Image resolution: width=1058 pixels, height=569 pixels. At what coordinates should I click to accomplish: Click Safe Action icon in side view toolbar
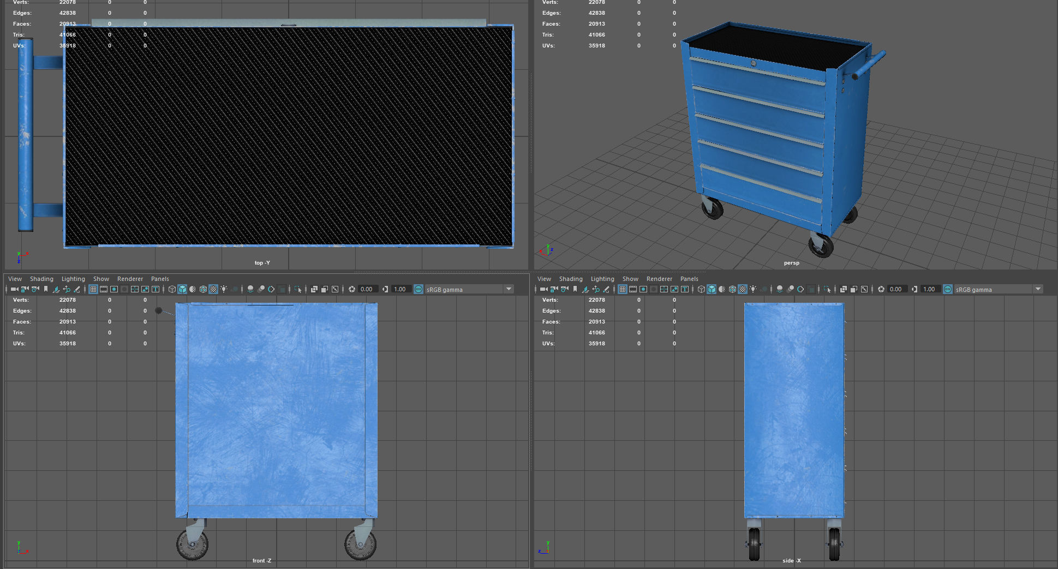tap(674, 289)
